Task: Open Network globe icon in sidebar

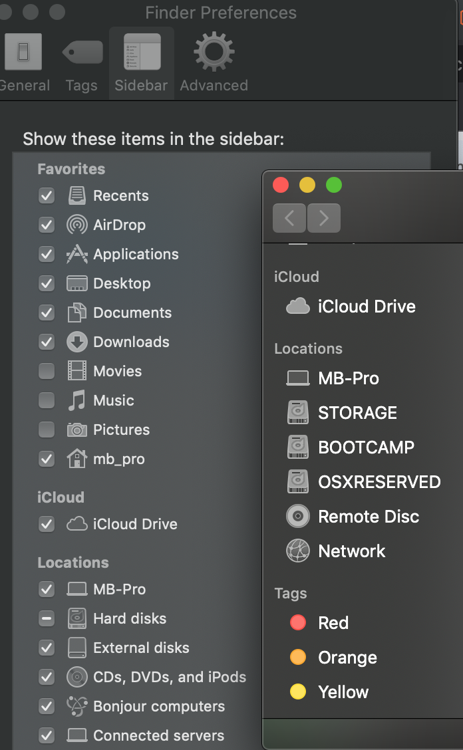Action: [x=298, y=551]
